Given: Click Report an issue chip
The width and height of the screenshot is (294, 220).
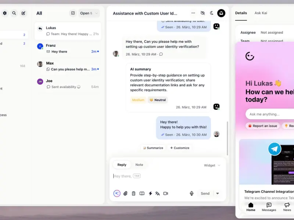Looking at the screenshot, I should pos(263,126).
